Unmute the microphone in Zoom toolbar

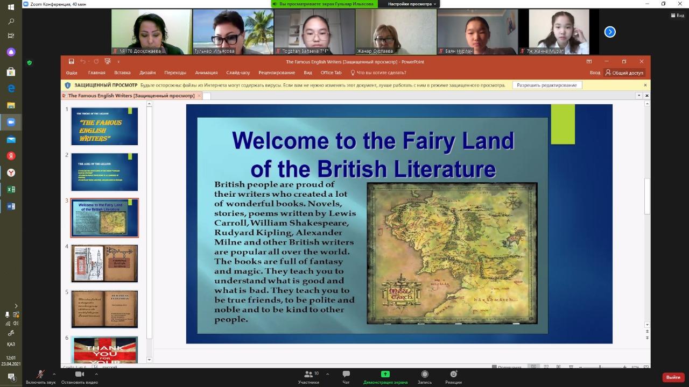pos(40,375)
